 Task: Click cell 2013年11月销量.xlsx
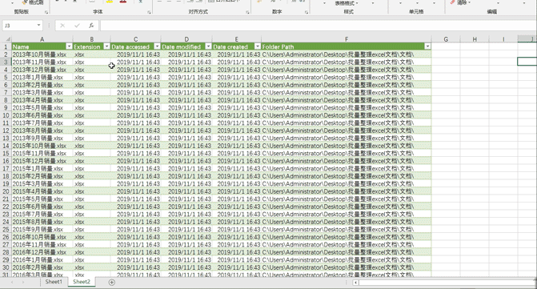(x=42, y=62)
